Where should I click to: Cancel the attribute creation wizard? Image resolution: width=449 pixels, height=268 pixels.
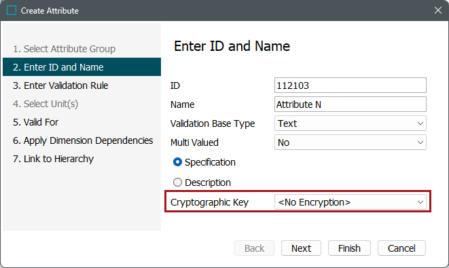[x=401, y=248]
